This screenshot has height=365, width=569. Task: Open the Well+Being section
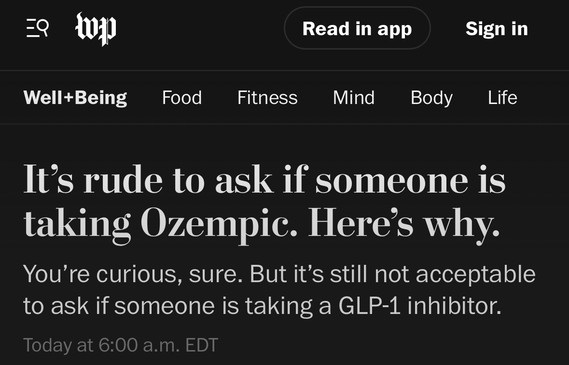[x=75, y=98]
